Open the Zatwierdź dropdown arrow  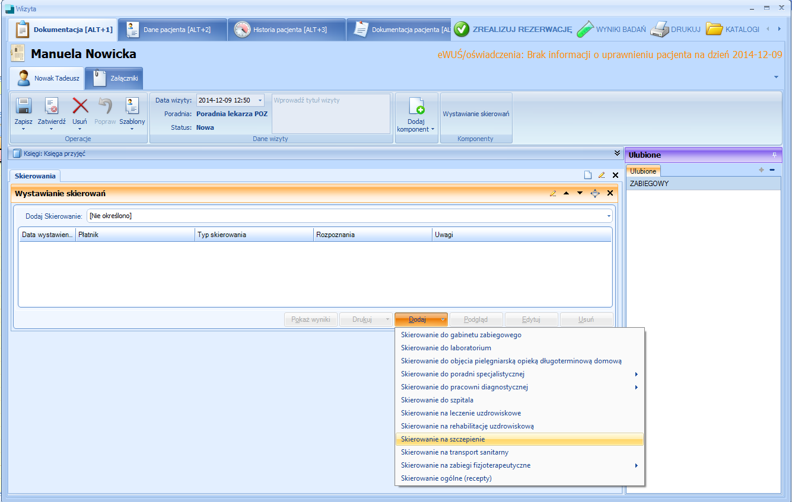coord(52,129)
